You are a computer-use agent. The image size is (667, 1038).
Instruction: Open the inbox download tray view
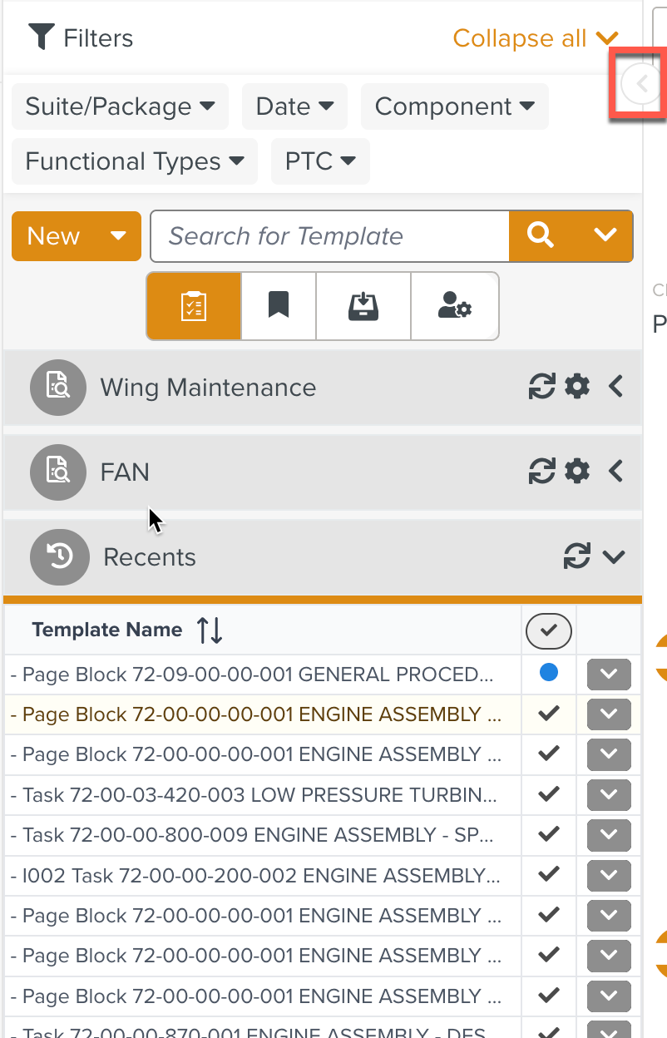[x=363, y=306]
